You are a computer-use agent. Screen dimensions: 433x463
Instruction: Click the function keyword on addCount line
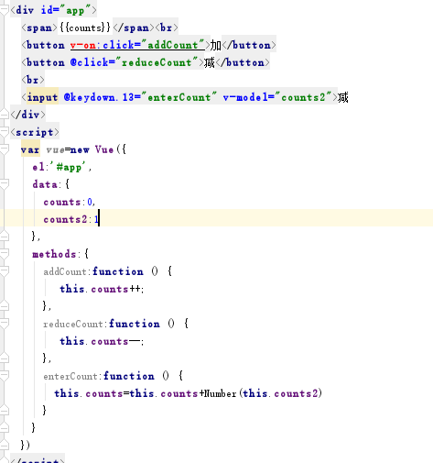(x=118, y=271)
